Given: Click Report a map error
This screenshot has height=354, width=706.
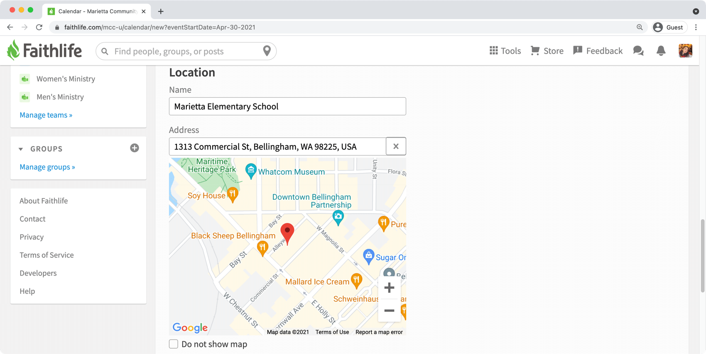Looking at the screenshot, I should [379, 332].
